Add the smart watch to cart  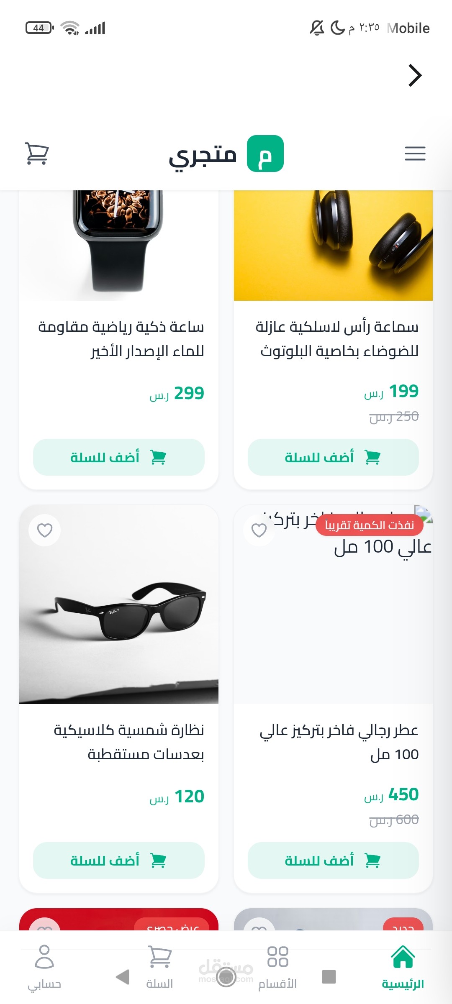119,457
